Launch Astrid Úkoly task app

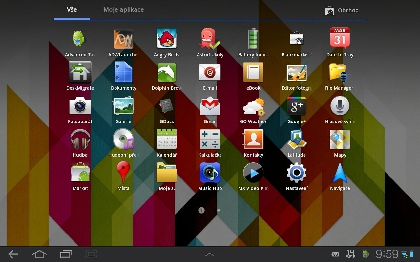(x=210, y=39)
